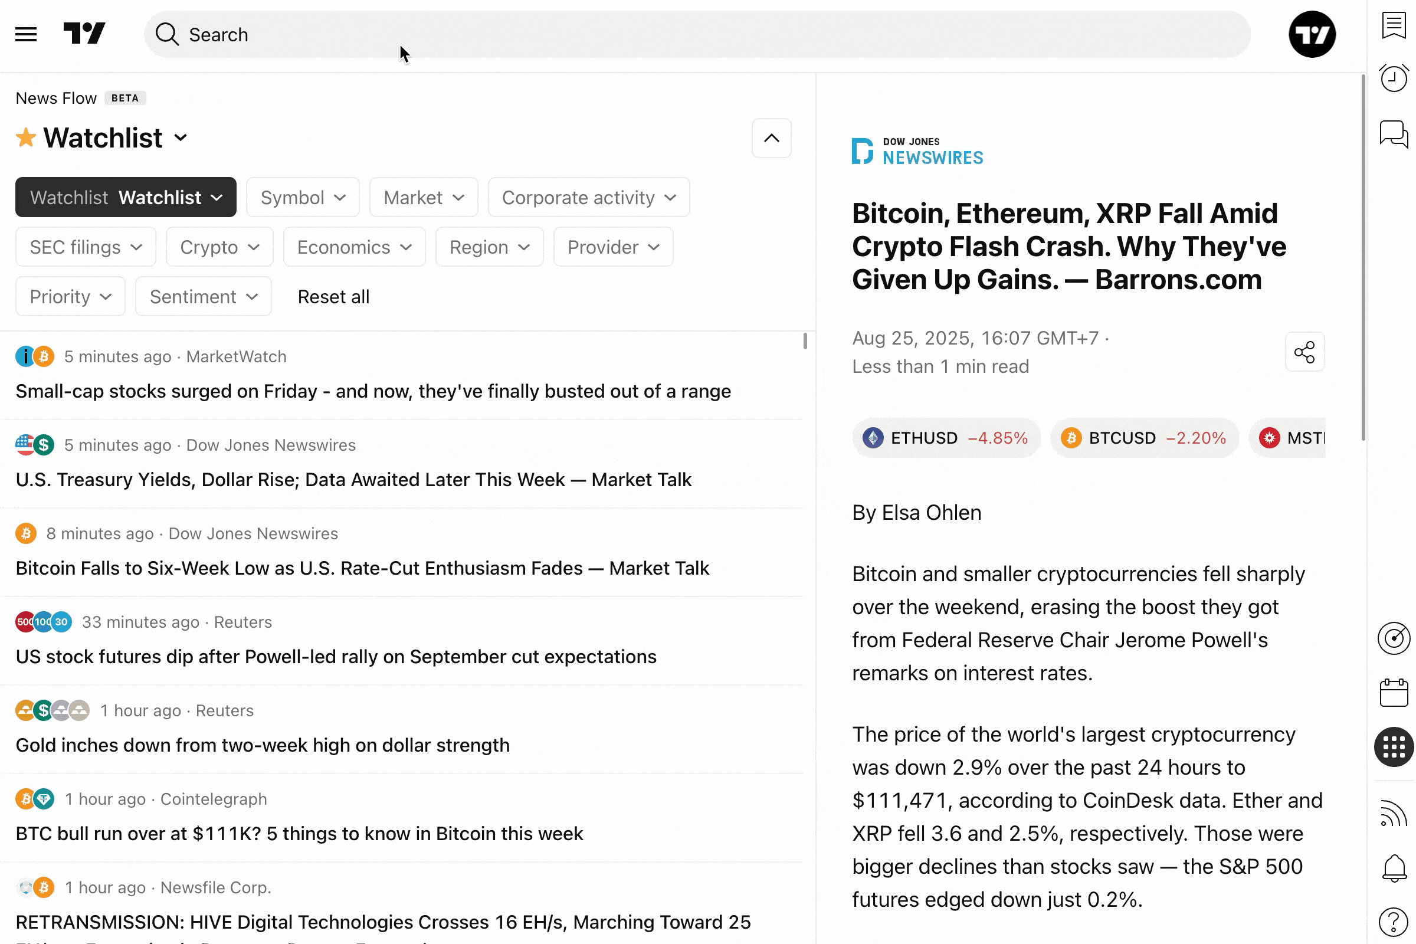Share the Bitcoin article

pos(1305,352)
